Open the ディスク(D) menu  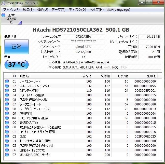[77, 10]
